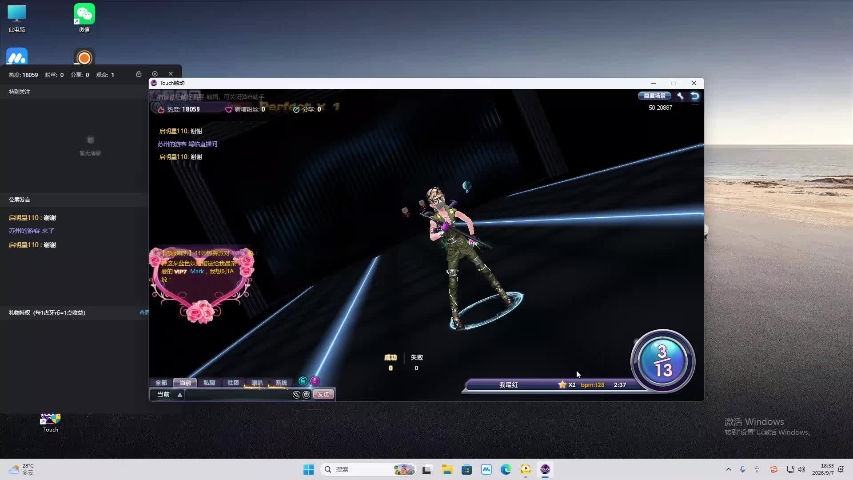This screenshot has height=480, width=853.
Task: Click the 发送 send button
Action: pyautogui.click(x=323, y=395)
